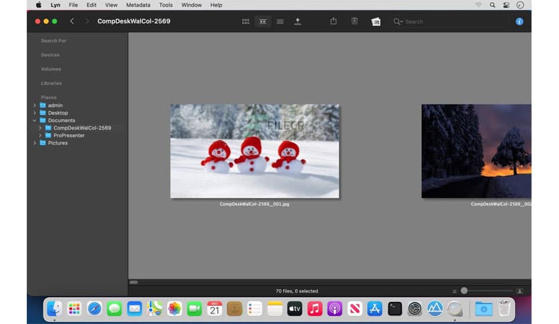Select the ProPresenter folder
This screenshot has width=559, height=324.
click(69, 135)
